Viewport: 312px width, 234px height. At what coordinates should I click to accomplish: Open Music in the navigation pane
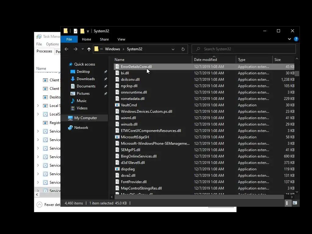(x=82, y=101)
